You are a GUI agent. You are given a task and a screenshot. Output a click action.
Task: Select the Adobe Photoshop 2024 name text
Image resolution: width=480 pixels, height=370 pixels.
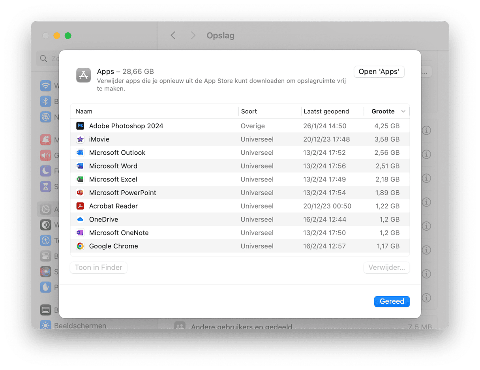[126, 126]
